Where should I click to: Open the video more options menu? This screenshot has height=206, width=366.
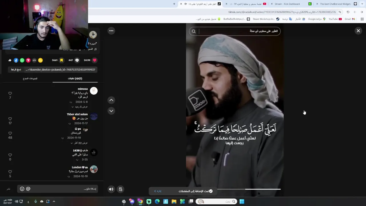[111, 31]
